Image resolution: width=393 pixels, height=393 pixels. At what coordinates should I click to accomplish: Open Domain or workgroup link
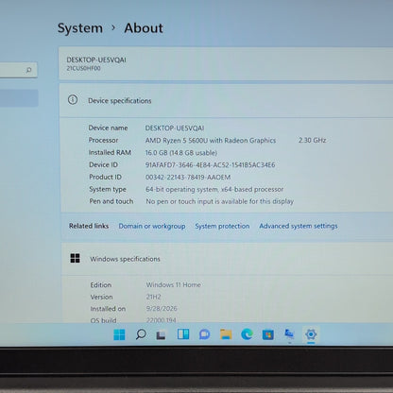(152, 226)
